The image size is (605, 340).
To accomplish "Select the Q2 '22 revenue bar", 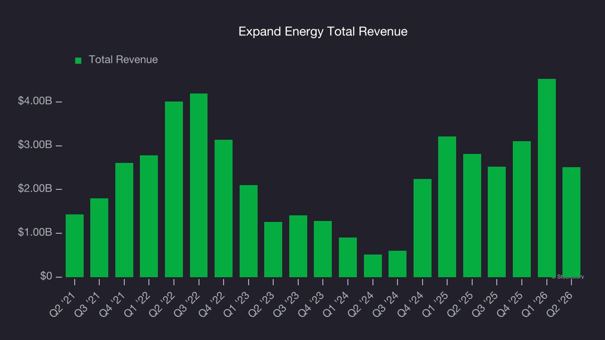I will (x=174, y=189).
